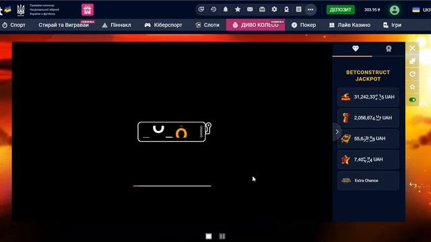431x242 pixels.
Task: Open the Слоти menu item
Action: coord(207,25)
